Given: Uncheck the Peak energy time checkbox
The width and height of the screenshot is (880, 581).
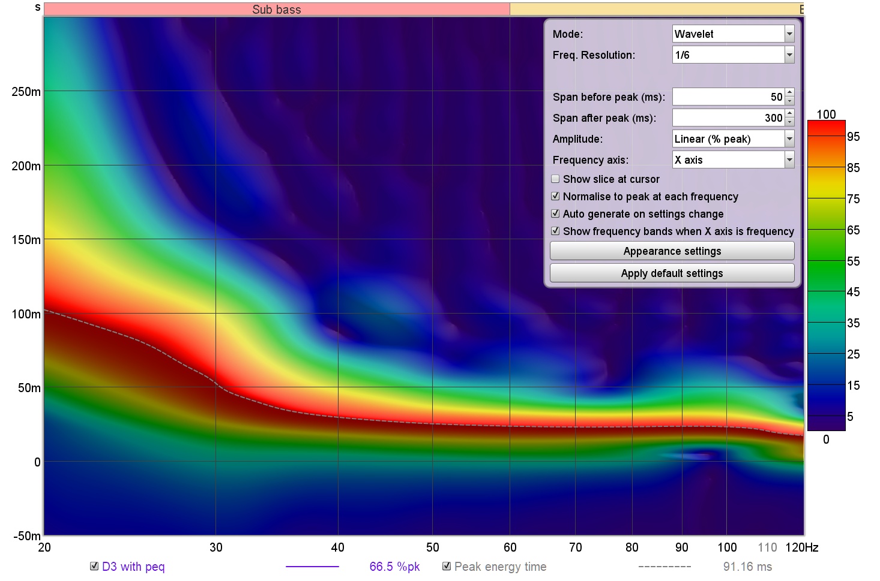Looking at the screenshot, I should [447, 566].
